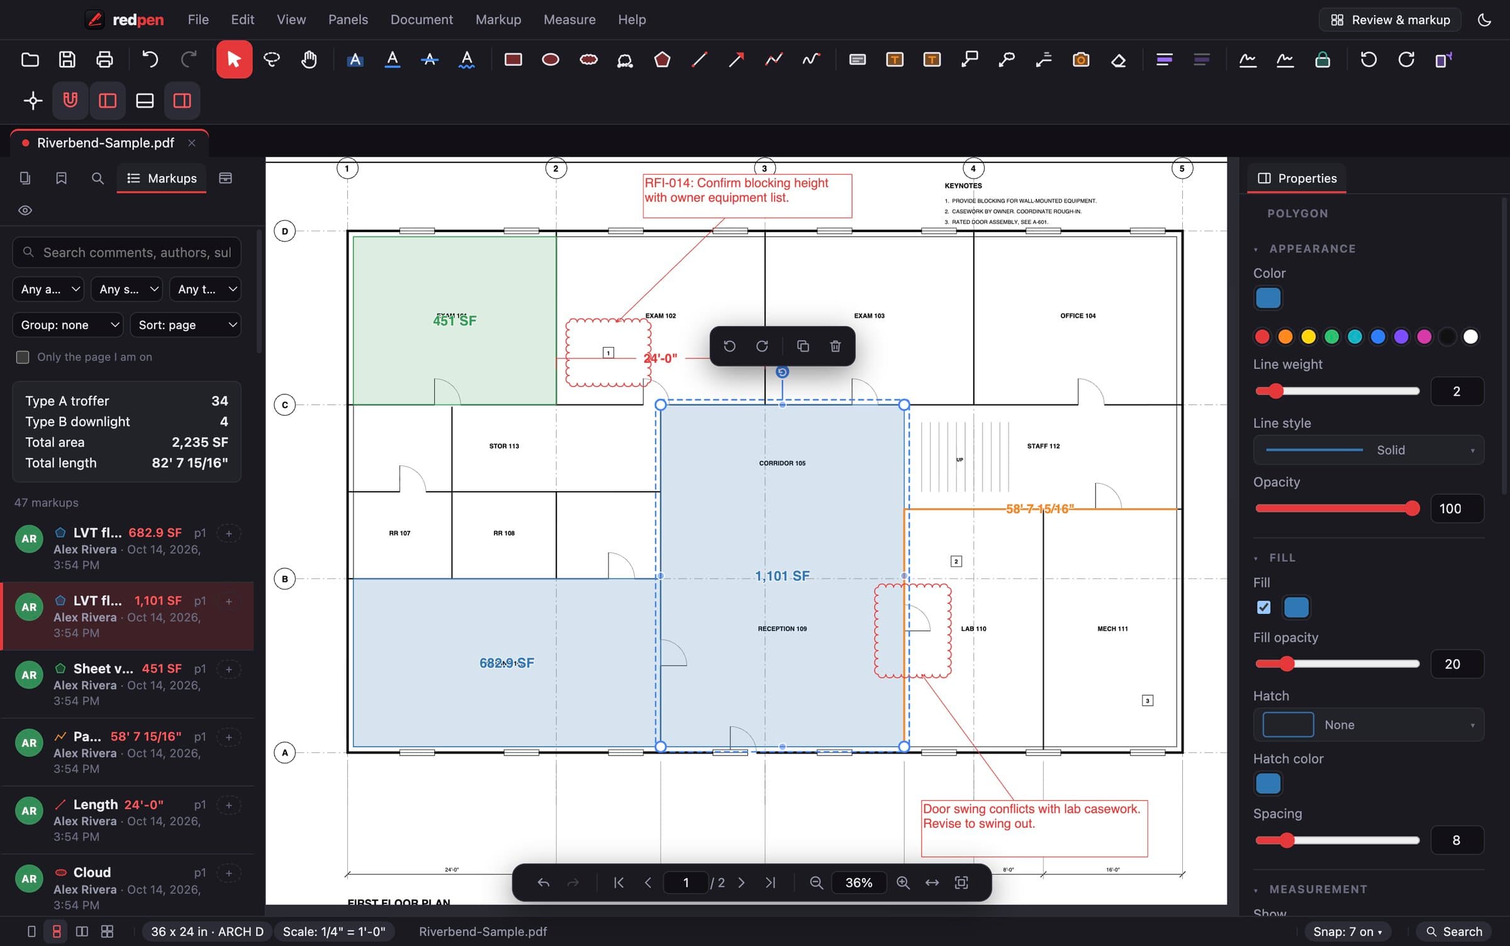Image resolution: width=1510 pixels, height=946 pixels.
Task: Select the eraser tool
Action: [1118, 60]
